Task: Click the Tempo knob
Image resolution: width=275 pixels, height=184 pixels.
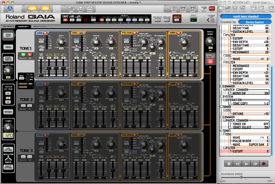Action: click(x=8, y=128)
